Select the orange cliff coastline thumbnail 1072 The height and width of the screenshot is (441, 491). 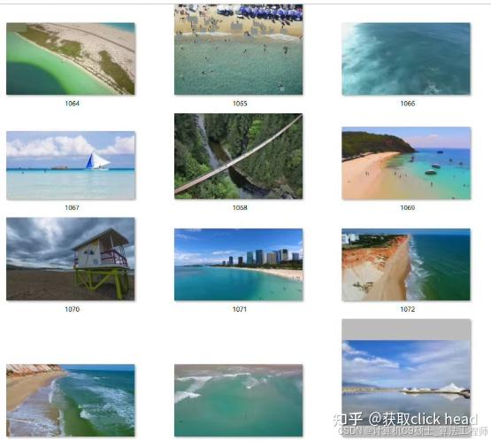[406, 265]
